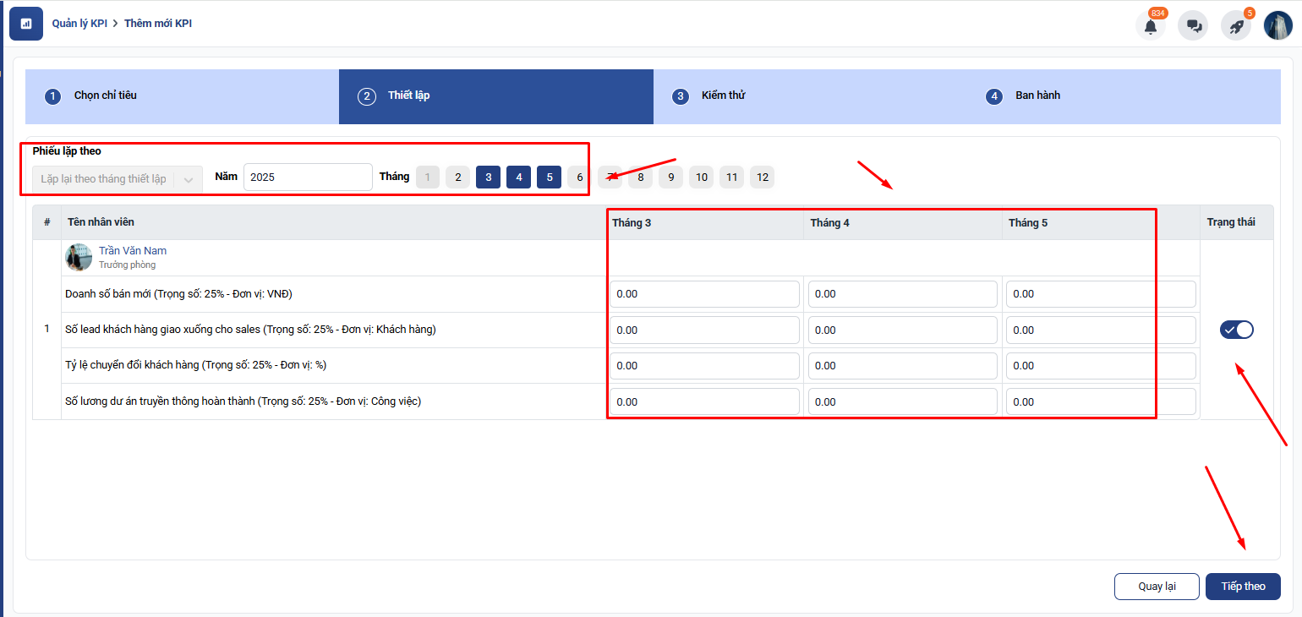Click the rocket icon in header
The image size is (1302, 617).
(x=1236, y=26)
